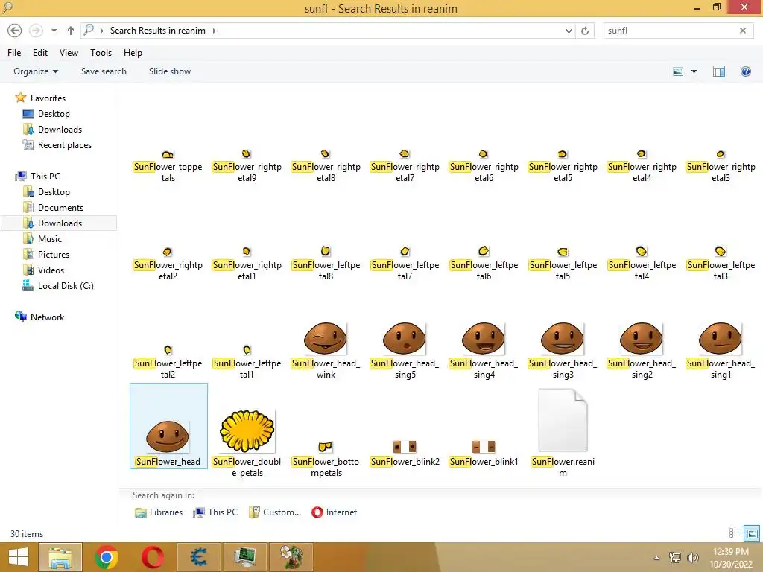763x572 pixels.
Task: Open the Edit menu
Action: pyautogui.click(x=40, y=53)
